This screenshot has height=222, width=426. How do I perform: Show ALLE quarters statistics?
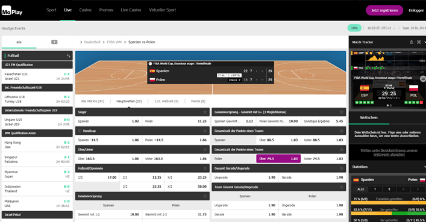click(x=361, y=189)
